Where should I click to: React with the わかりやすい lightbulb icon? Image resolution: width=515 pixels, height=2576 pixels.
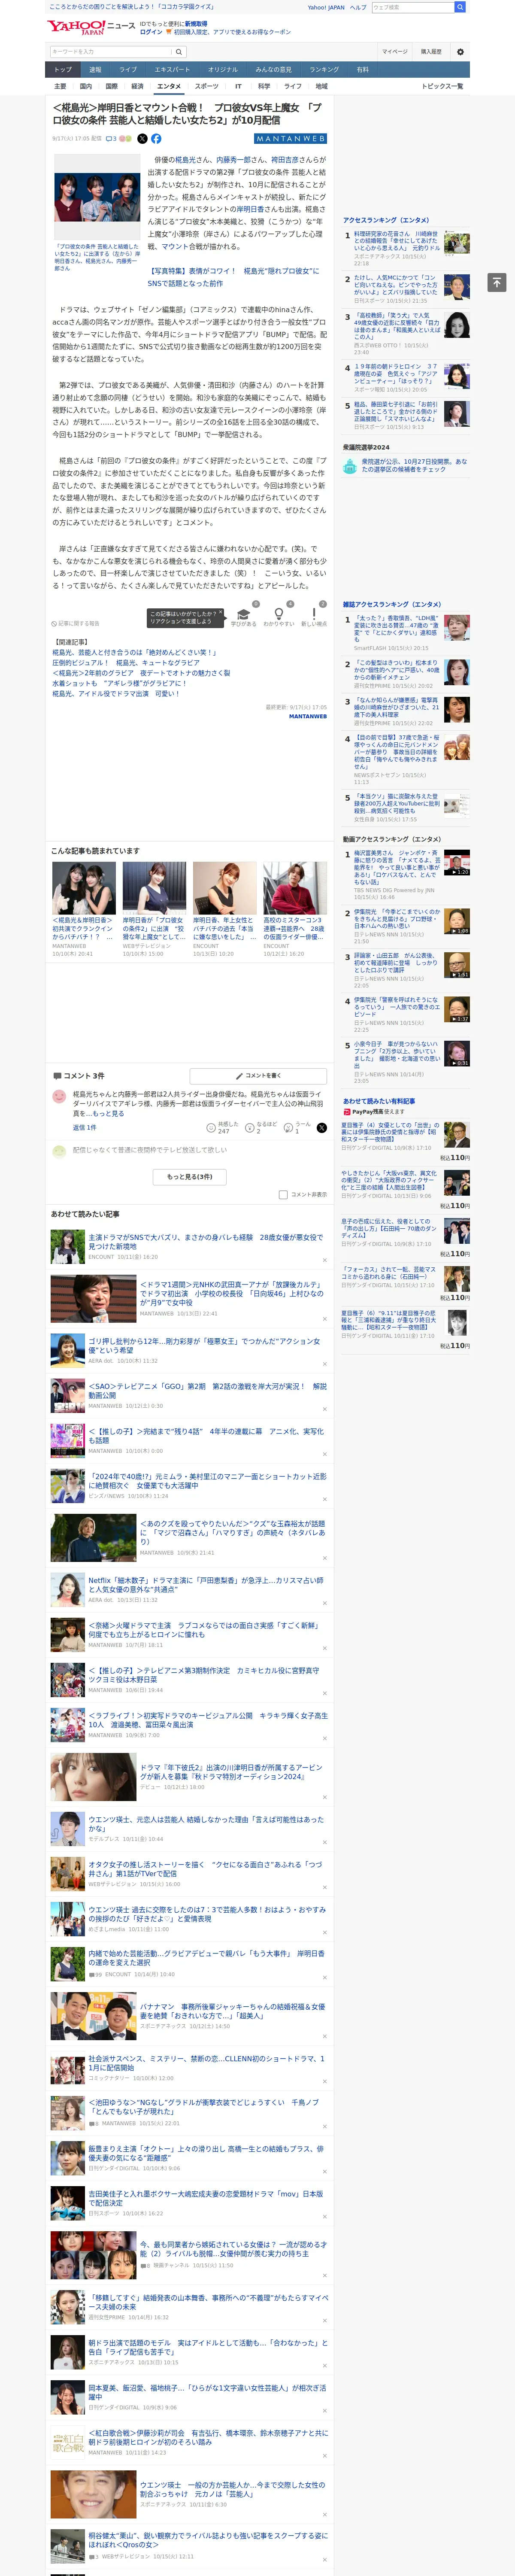pyautogui.click(x=278, y=614)
